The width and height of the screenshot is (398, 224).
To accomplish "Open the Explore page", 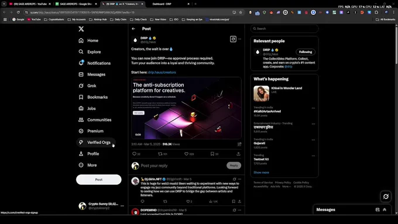I will click(90, 51).
